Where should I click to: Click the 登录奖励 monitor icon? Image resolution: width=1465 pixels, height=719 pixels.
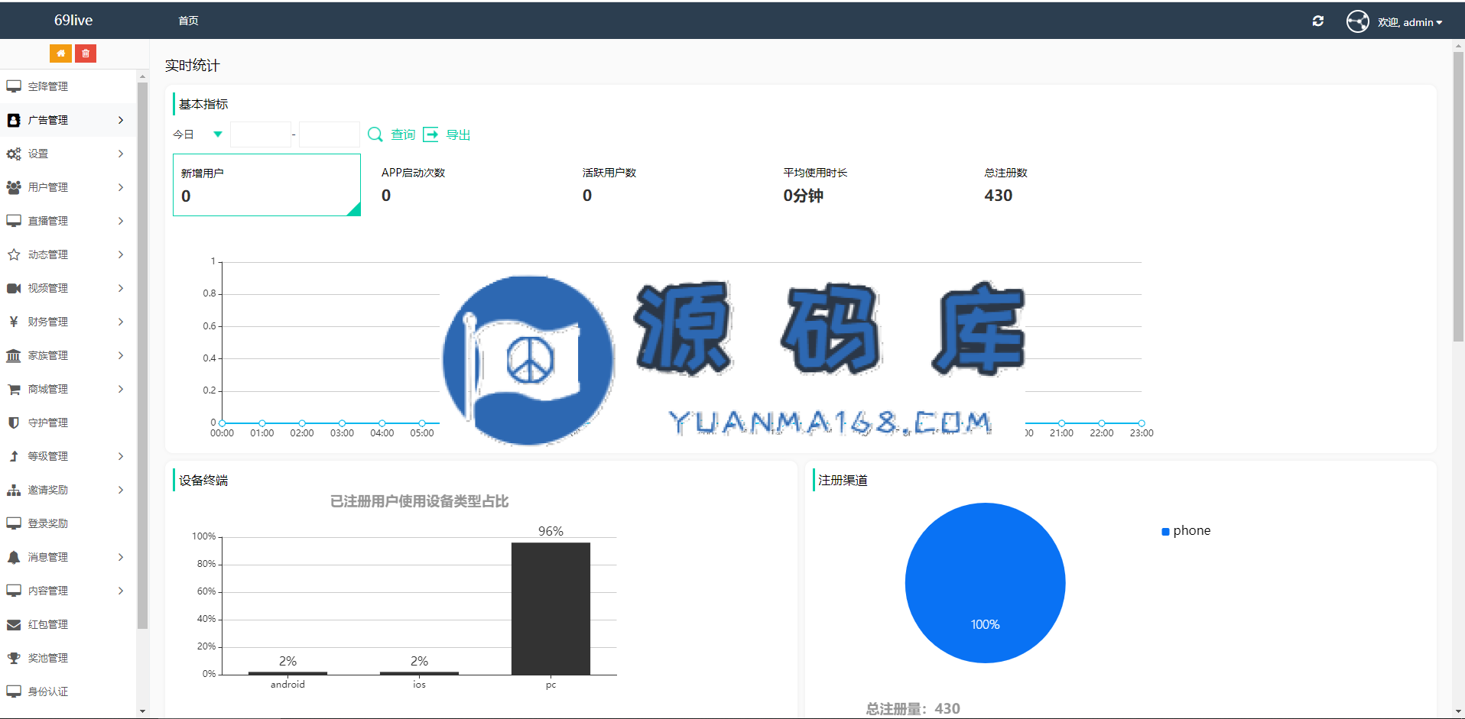[14, 523]
